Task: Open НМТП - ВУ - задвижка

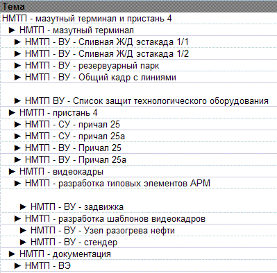Action: (x=77, y=207)
